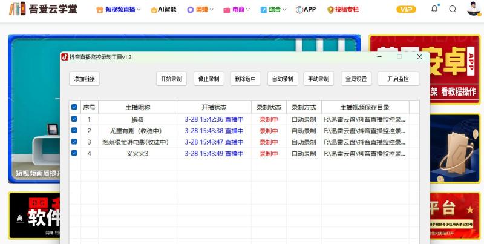Close the 抖音直播监控录制工具 window
This screenshot has height=244, width=484.
(x=419, y=57)
